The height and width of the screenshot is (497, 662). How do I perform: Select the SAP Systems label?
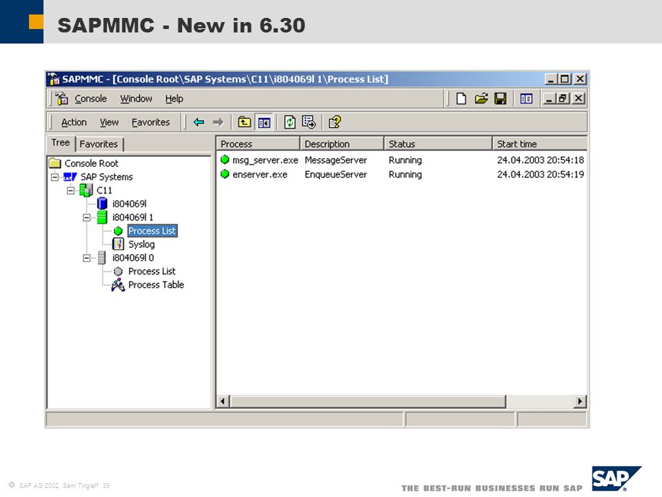coord(106,177)
